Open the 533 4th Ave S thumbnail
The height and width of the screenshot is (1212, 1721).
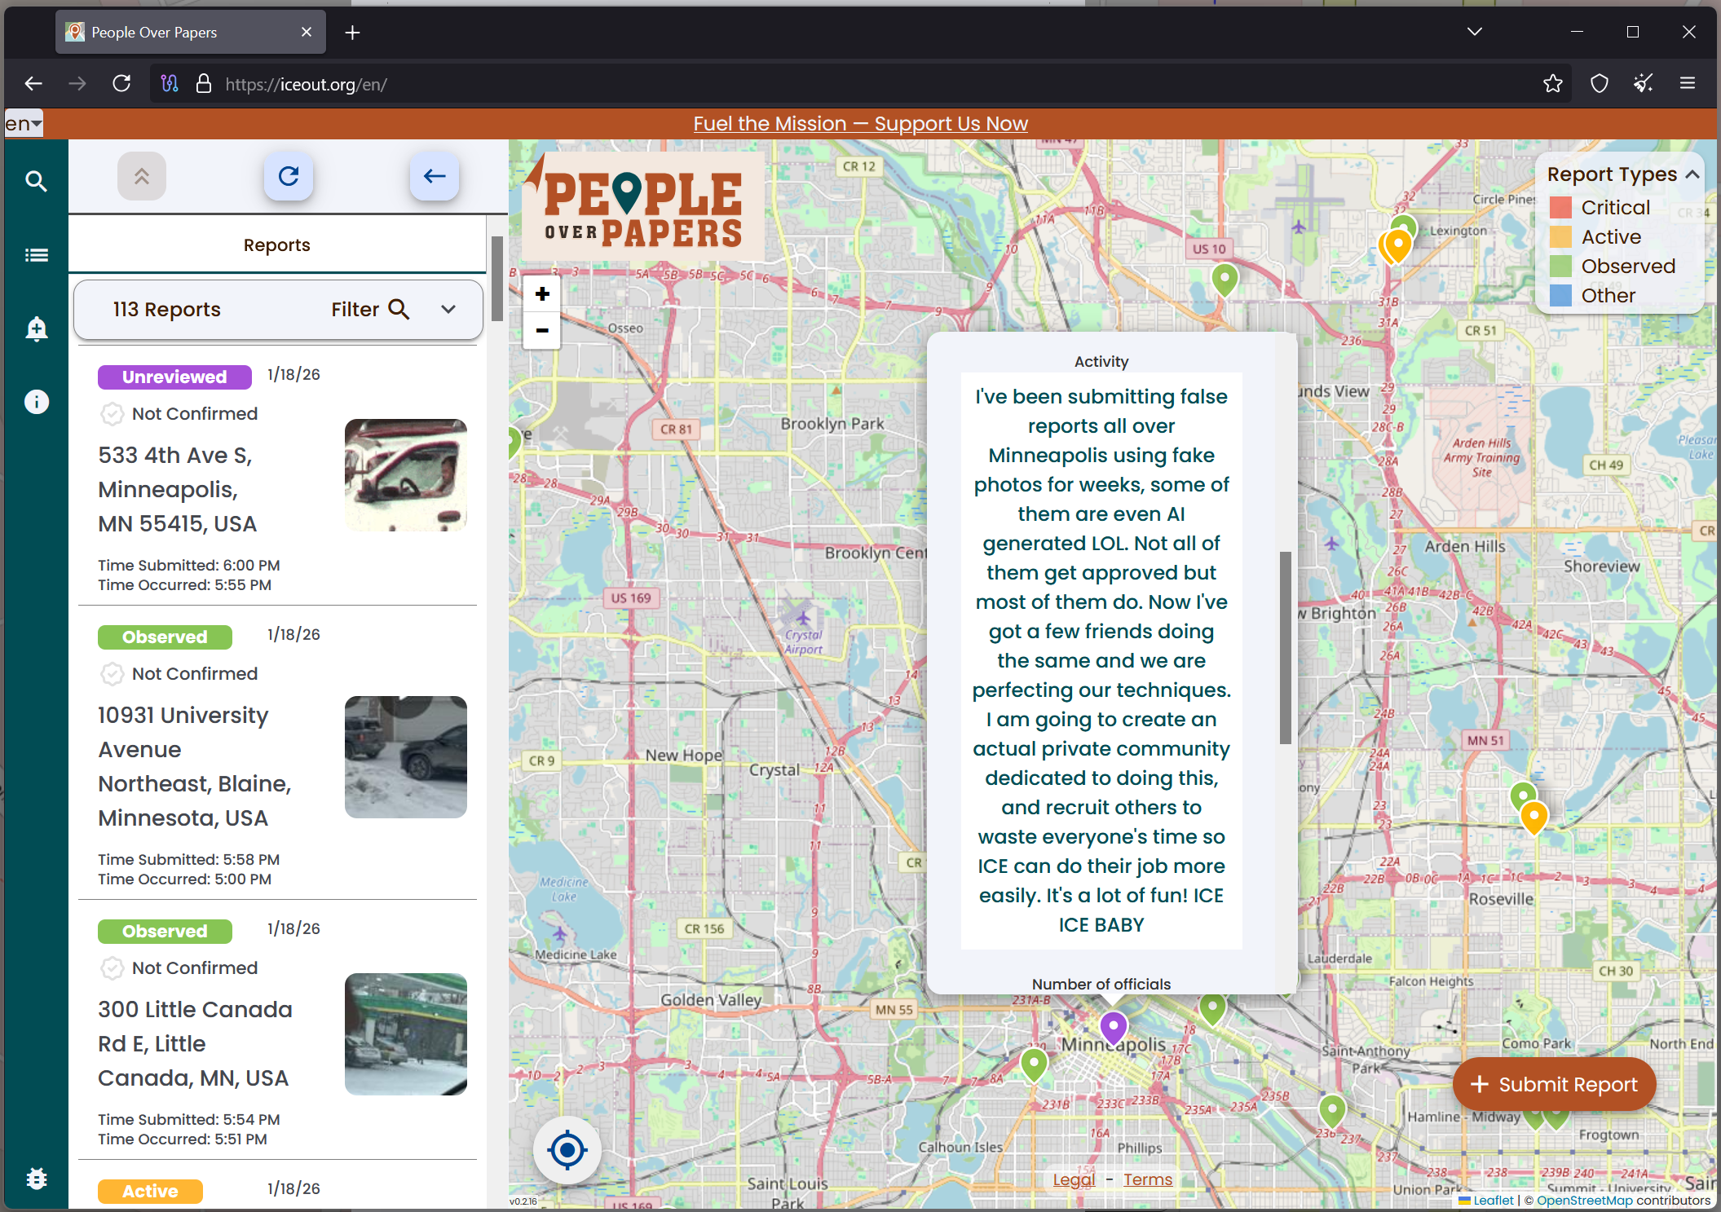(x=406, y=475)
